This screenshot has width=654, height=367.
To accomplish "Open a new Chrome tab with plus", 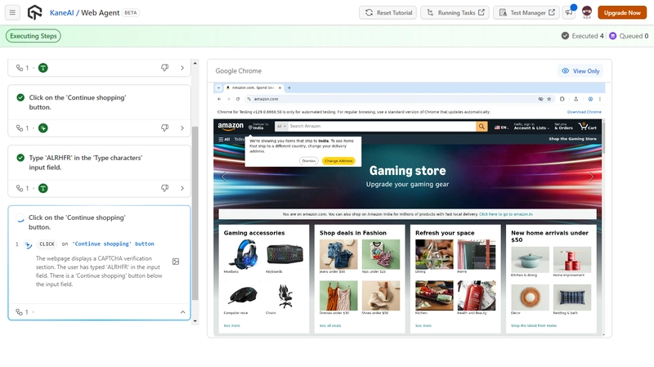I will (x=289, y=87).
